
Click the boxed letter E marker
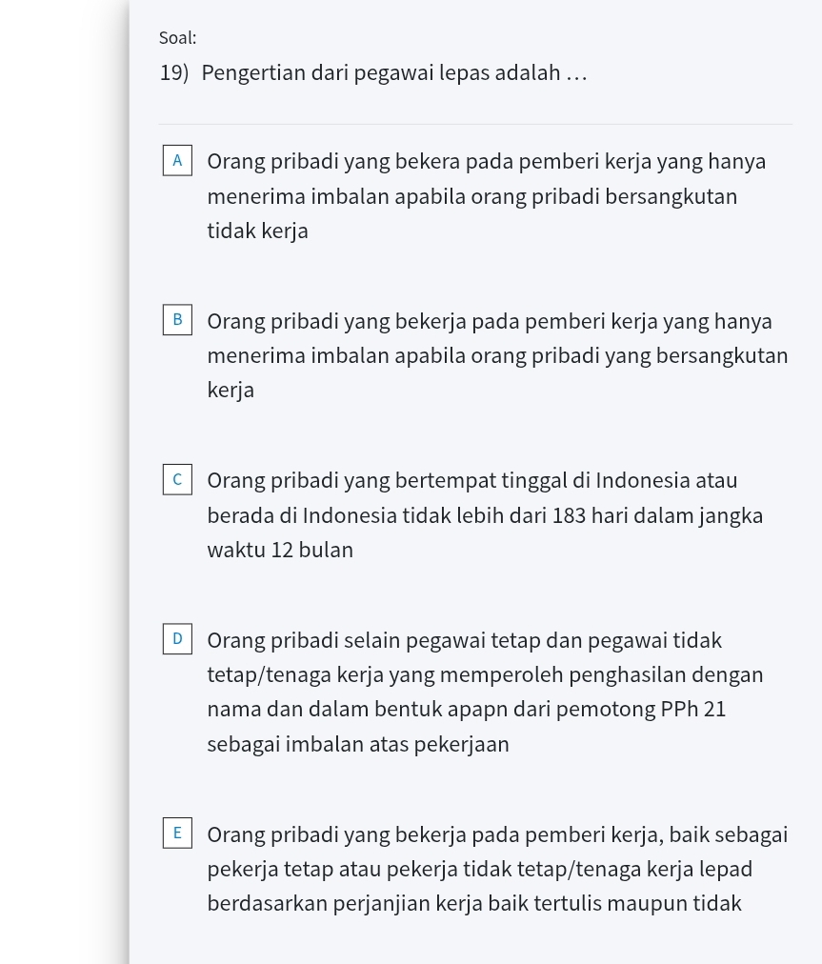click(177, 833)
